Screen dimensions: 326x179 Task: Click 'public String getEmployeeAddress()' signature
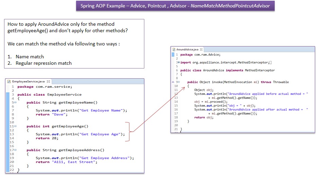(x=66, y=150)
